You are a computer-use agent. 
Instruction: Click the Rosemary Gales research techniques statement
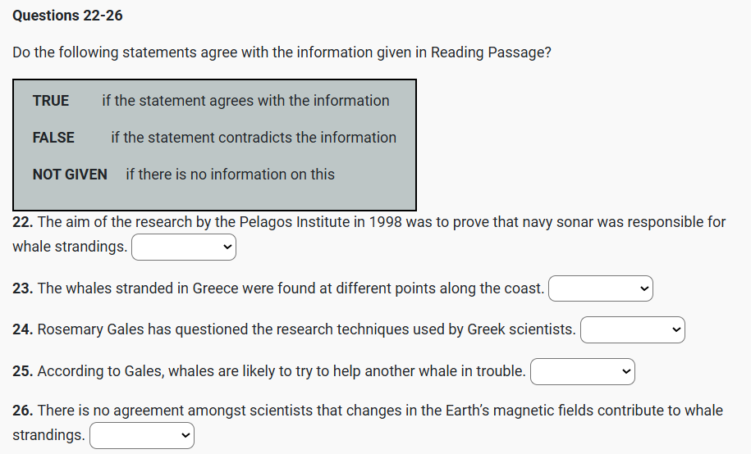point(306,329)
